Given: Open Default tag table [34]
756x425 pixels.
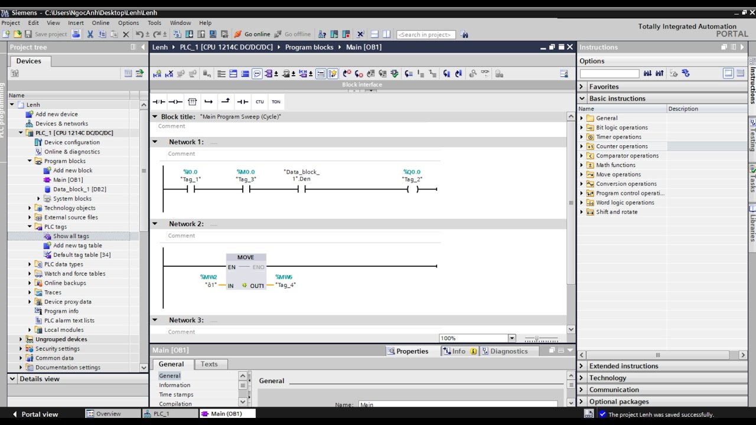Looking at the screenshot, I should [82, 255].
